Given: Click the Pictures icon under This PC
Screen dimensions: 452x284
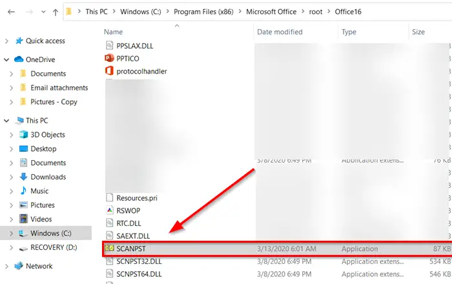Looking at the screenshot, I should pyautogui.click(x=23, y=205).
